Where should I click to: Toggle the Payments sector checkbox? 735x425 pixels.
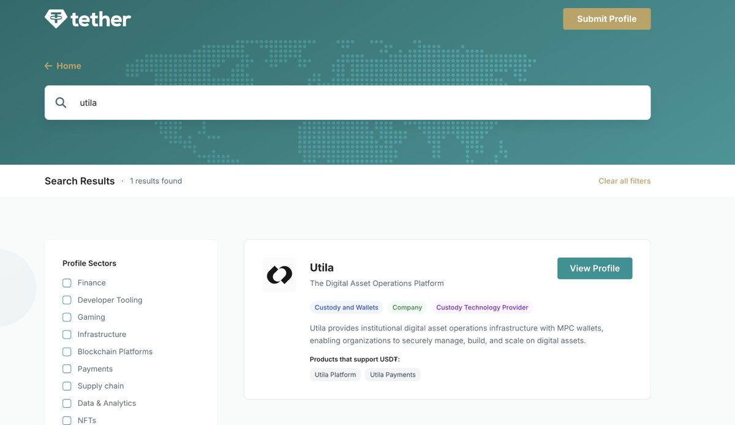67,369
